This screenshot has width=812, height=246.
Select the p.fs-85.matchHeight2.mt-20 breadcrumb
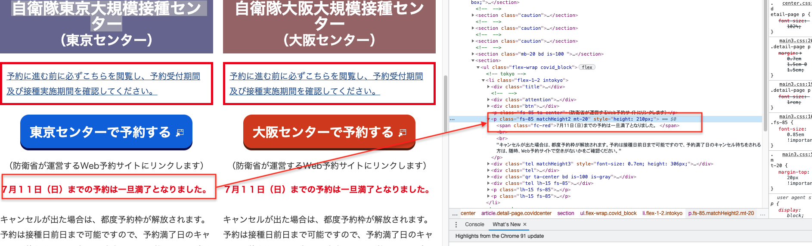tap(721, 213)
